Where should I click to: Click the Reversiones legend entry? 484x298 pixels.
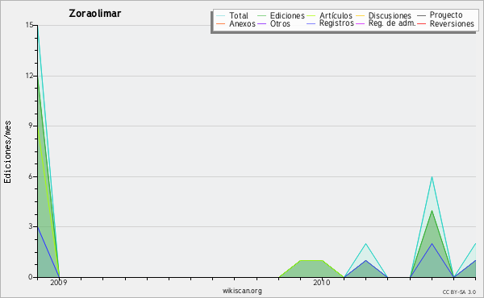pyautogui.click(x=446, y=23)
